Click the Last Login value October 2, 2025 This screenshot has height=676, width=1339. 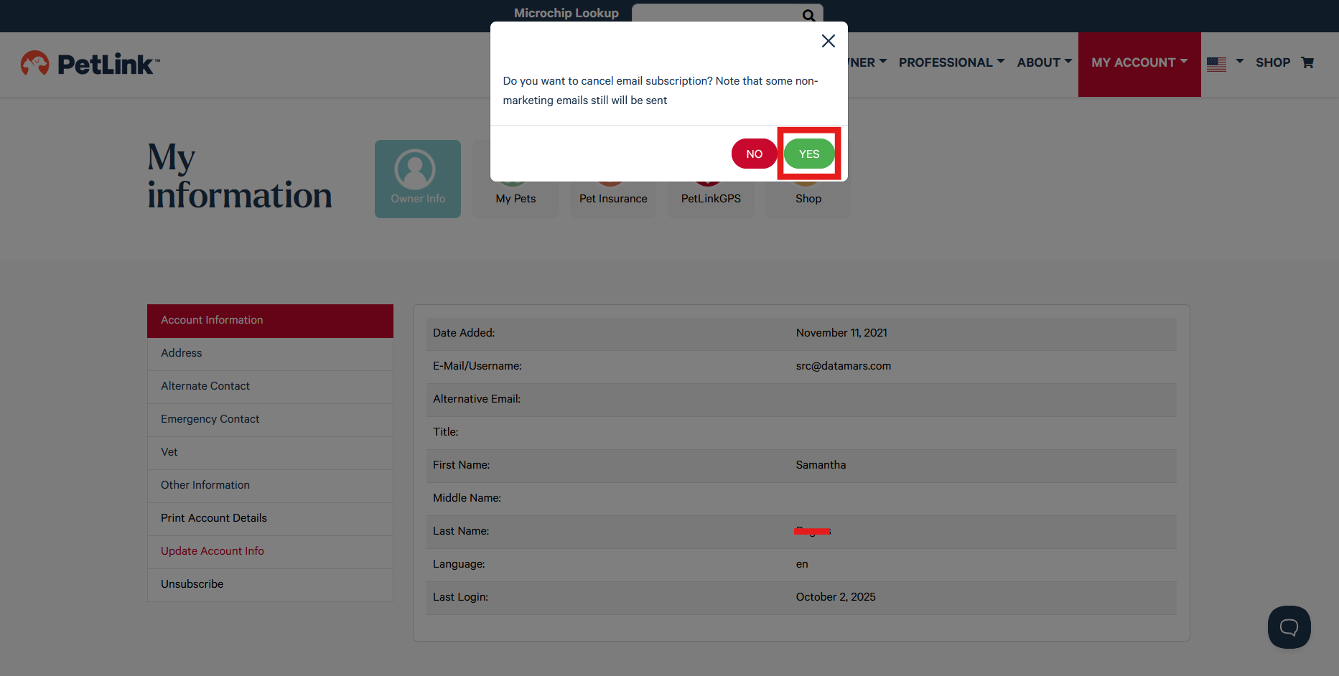click(836, 597)
